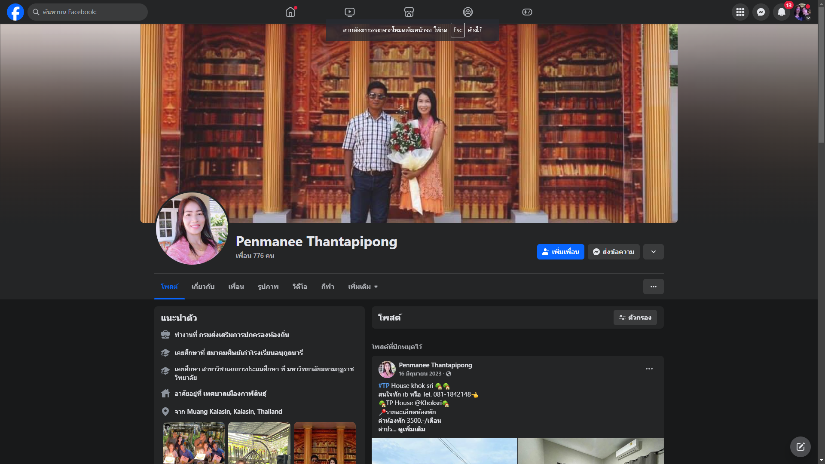Expand the account menu on profile avatar
The width and height of the screenshot is (825, 464).
pos(802,12)
